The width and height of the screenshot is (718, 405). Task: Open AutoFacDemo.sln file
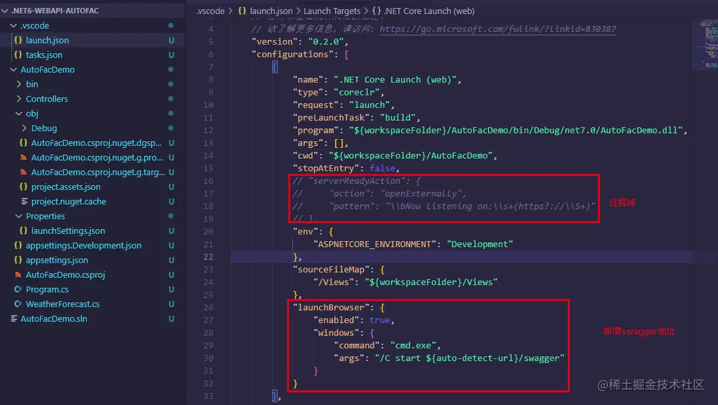pos(53,318)
